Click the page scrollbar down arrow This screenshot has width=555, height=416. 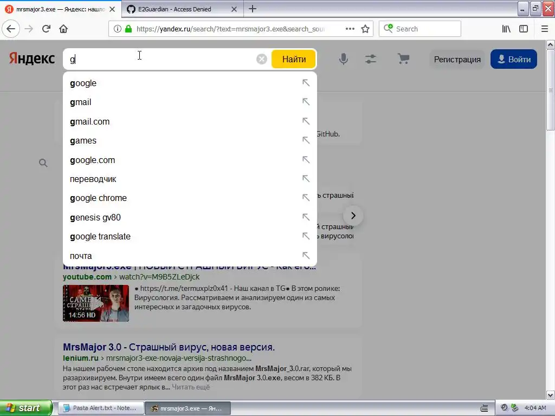(x=551, y=395)
